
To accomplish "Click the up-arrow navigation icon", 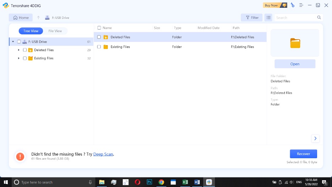I will tap(38, 18).
